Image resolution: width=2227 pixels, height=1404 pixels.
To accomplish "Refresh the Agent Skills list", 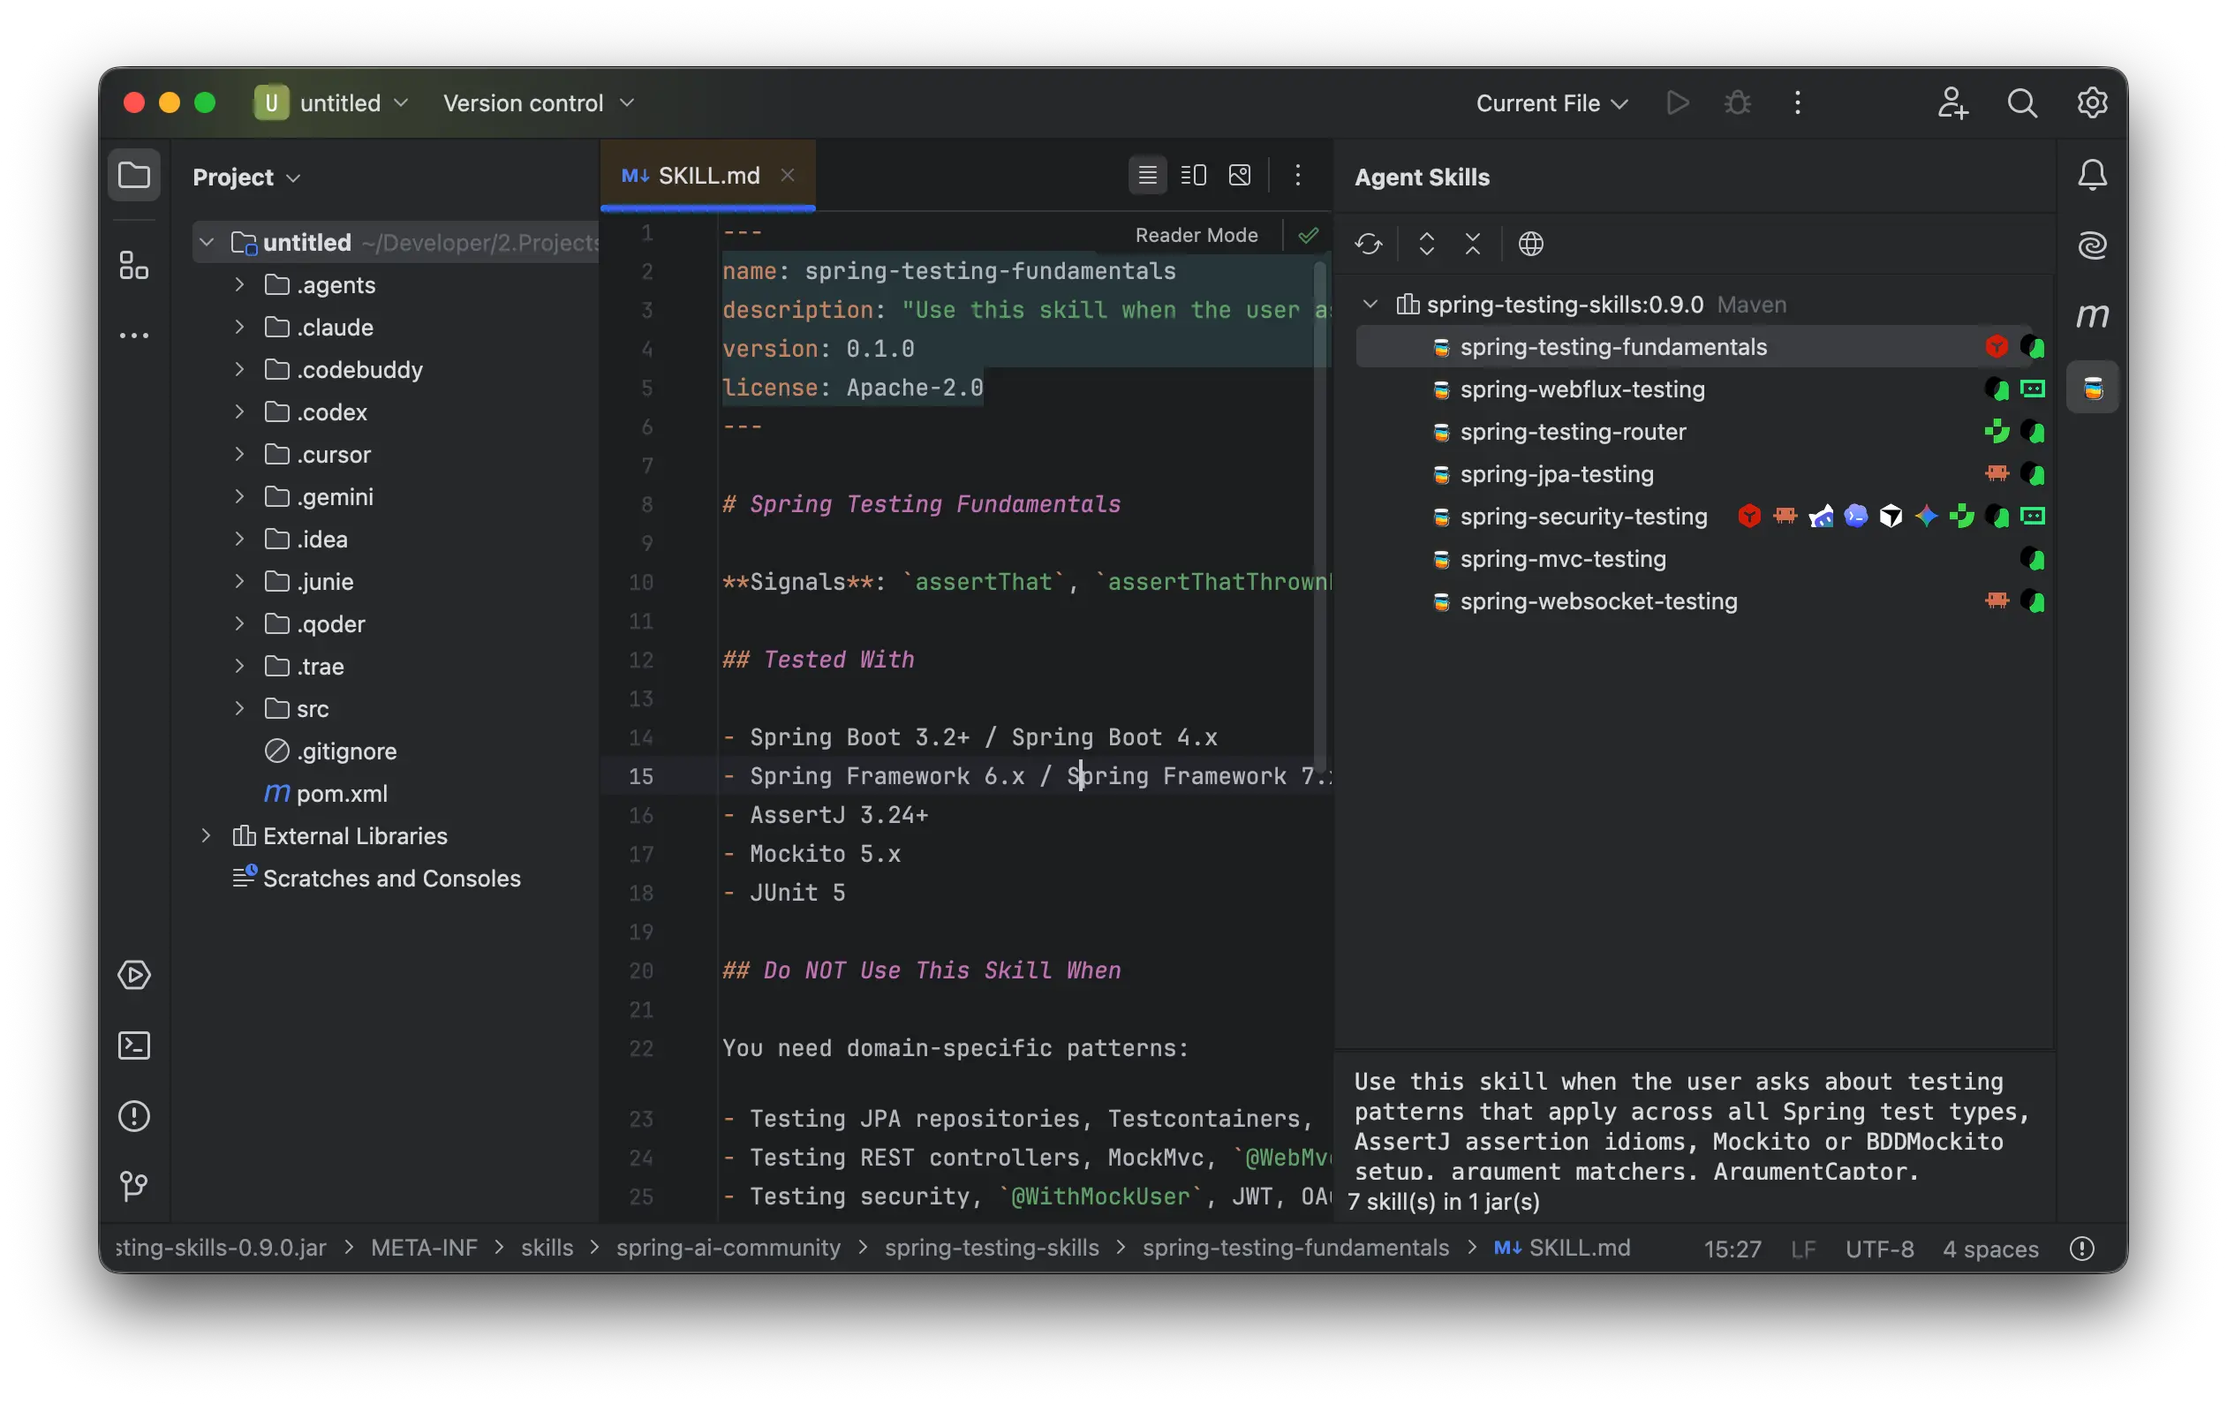I will (1369, 245).
